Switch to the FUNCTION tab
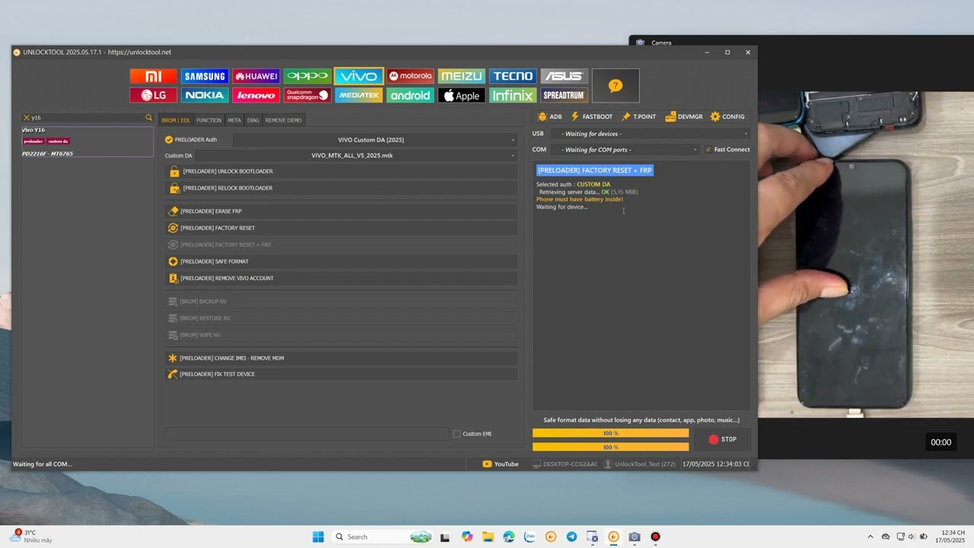The height and width of the screenshot is (548, 974). pyautogui.click(x=208, y=120)
